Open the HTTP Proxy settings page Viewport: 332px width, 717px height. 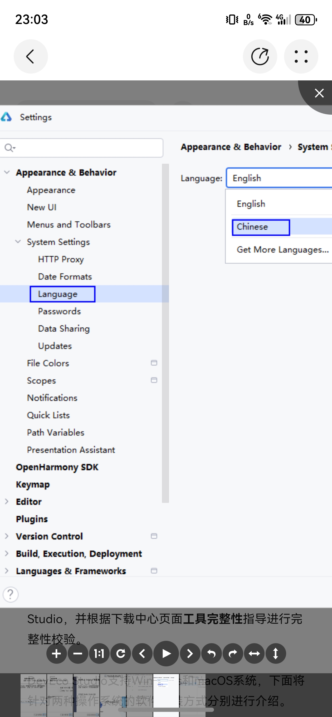click(x=61, y=259)
